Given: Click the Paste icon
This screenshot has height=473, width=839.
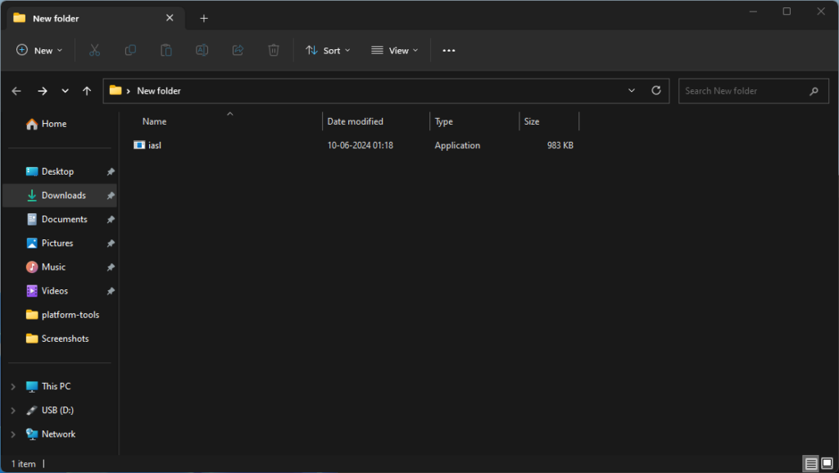Looking at the screenshot, I should [166, 50].
